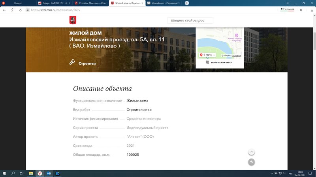The width and height of the screenshot is (316, 177).
Task: Click the blue Webex taskbar icon
Action: 58,173
